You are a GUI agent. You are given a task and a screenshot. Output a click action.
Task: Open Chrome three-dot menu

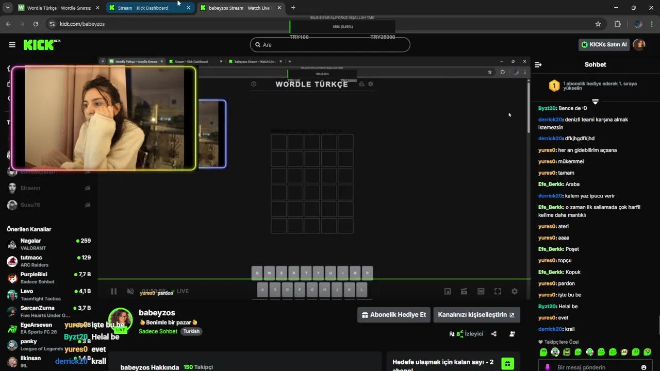(x=652, y=24)
